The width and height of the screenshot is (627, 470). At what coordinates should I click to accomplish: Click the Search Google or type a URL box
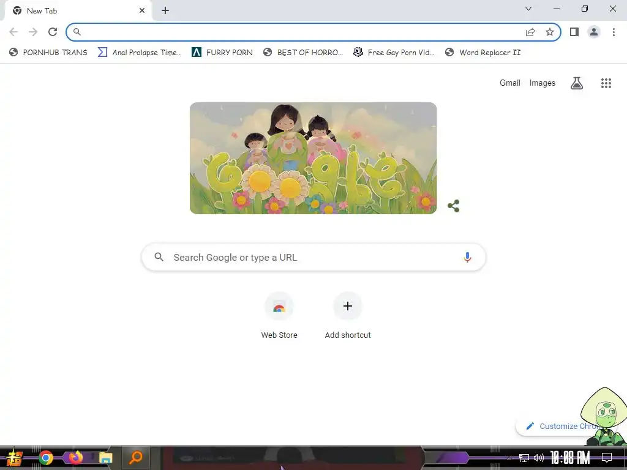tap(313, 258)
